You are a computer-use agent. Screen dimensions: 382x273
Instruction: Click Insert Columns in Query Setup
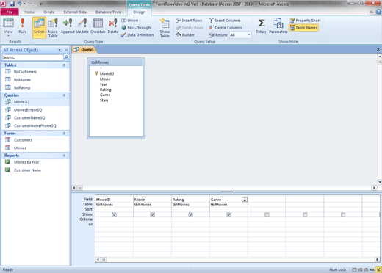click(225, 21)
